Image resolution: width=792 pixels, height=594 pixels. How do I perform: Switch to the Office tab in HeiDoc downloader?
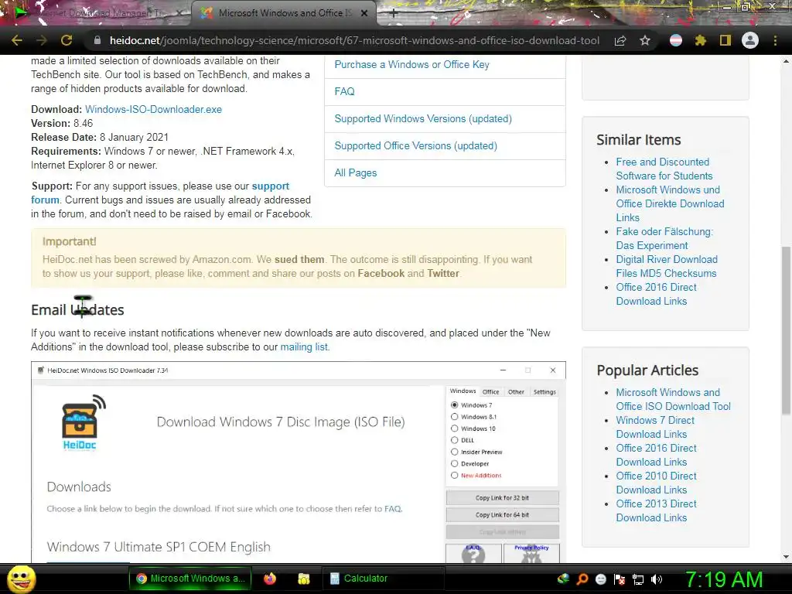(x=490, y=392)
